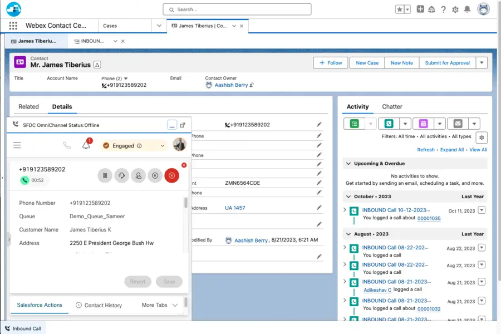
Task: Open the UA 1457 link
Action: pyautogui.click(x=235, y=208)
